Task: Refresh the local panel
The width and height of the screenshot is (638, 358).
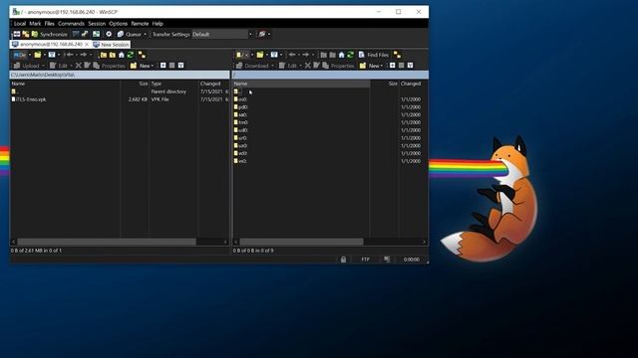Action: (131, 55)
